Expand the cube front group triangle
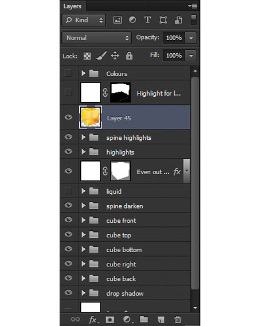This screenshot has height=326, width=258. point(84,220)
